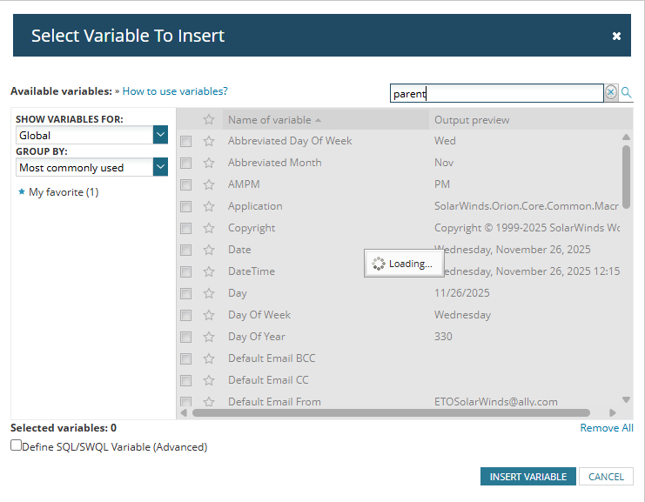Click INSERT VARIABLE button
This screenshot has height=502, width=645.
527,477
